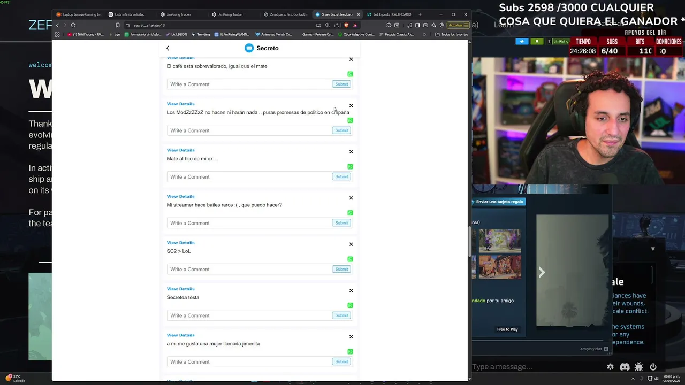Open View Details for 'Secretea testa'
This screenshot has width=685, height=385.
(x=180, y=289)
